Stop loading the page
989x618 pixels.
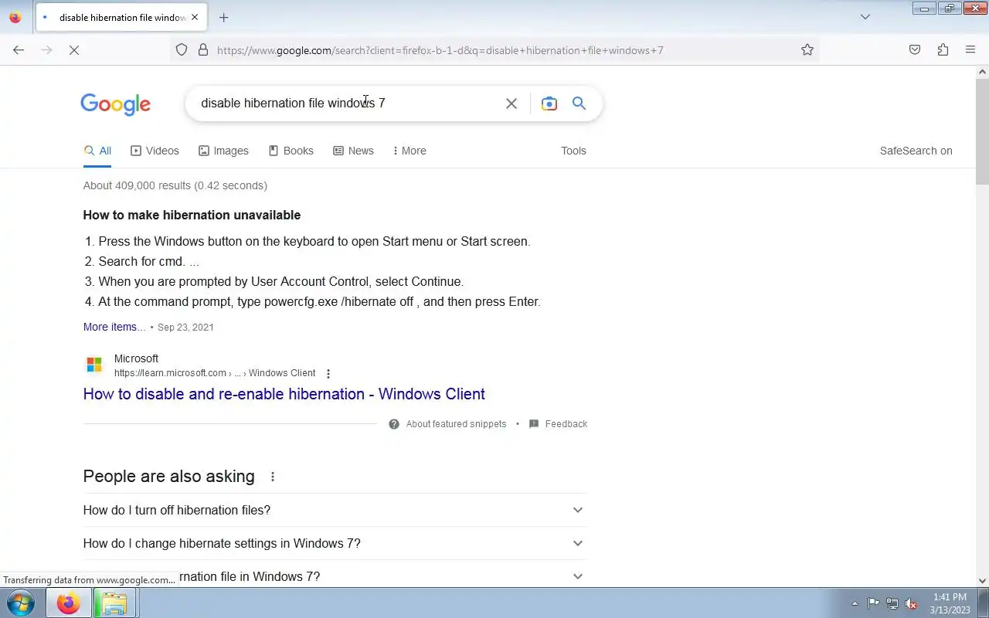point(74,50)
